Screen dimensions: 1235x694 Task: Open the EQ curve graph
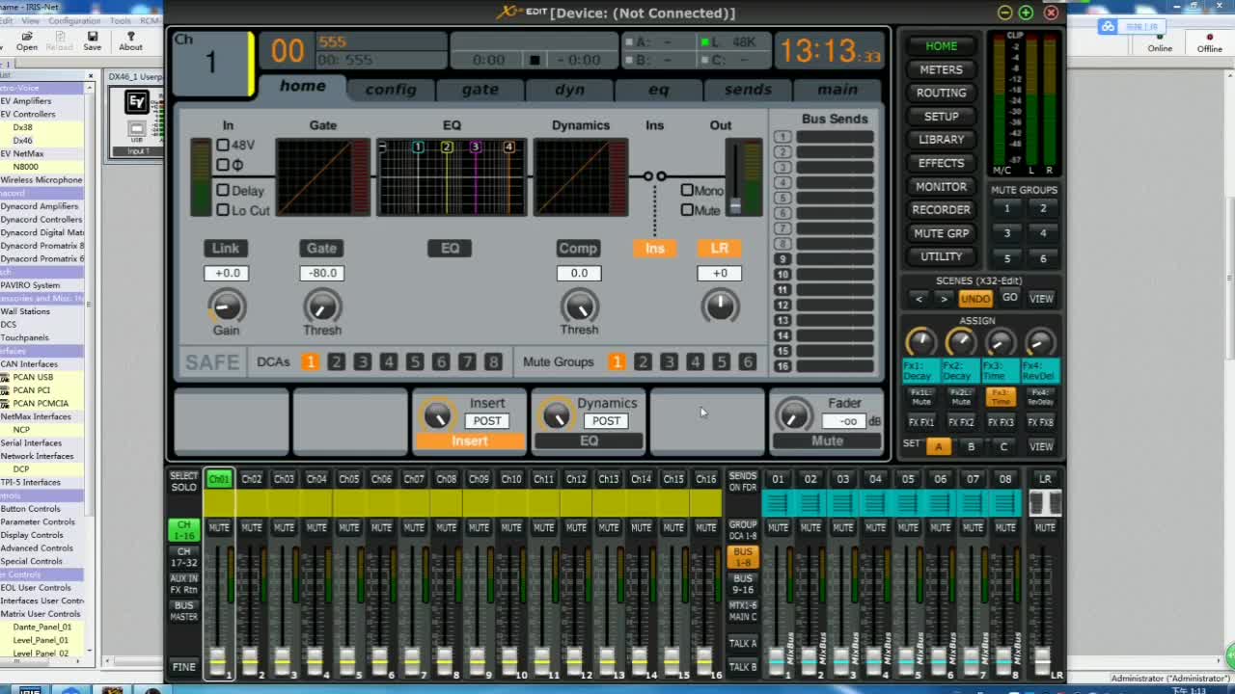click(452, 176)
